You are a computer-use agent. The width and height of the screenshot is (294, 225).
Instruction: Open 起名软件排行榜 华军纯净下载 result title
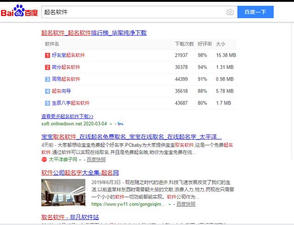point(94,33)
